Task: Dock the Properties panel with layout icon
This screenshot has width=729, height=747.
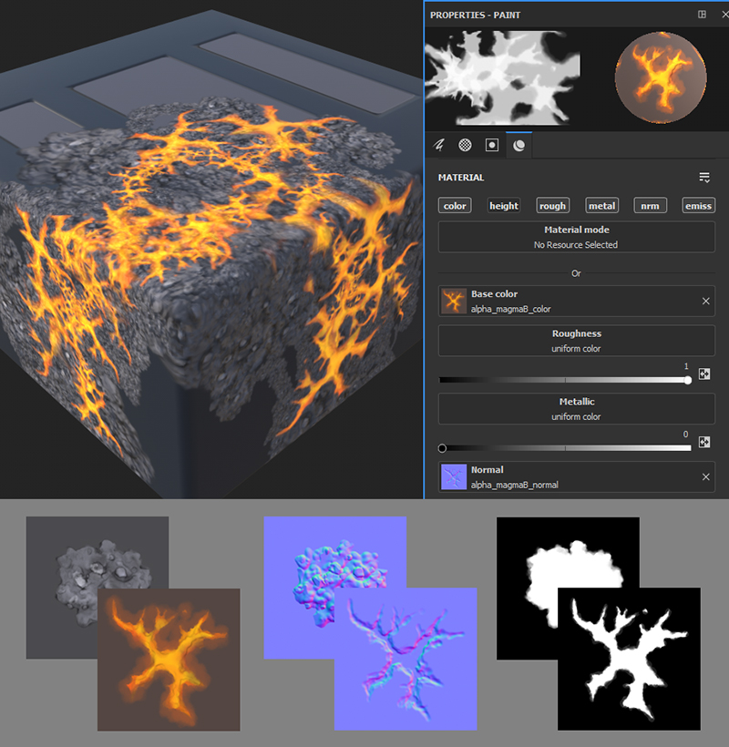Action: coord(702,15)
